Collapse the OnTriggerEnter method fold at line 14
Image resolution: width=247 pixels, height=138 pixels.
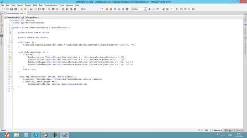tap(11, 52)
